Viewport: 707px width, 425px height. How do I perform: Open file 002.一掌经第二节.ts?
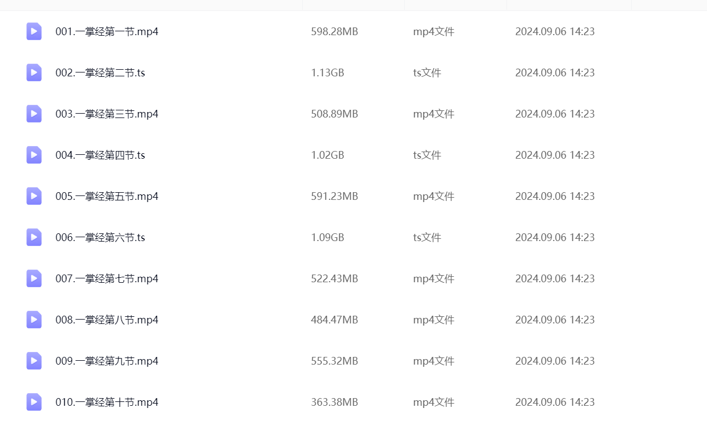point(100,72)
